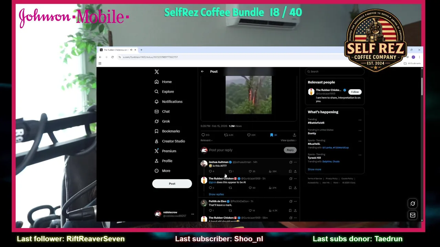The width and height of the screenshot is (440, 247).
Task: Open more options on '@grok does this appear' reply
Action: 295,178
